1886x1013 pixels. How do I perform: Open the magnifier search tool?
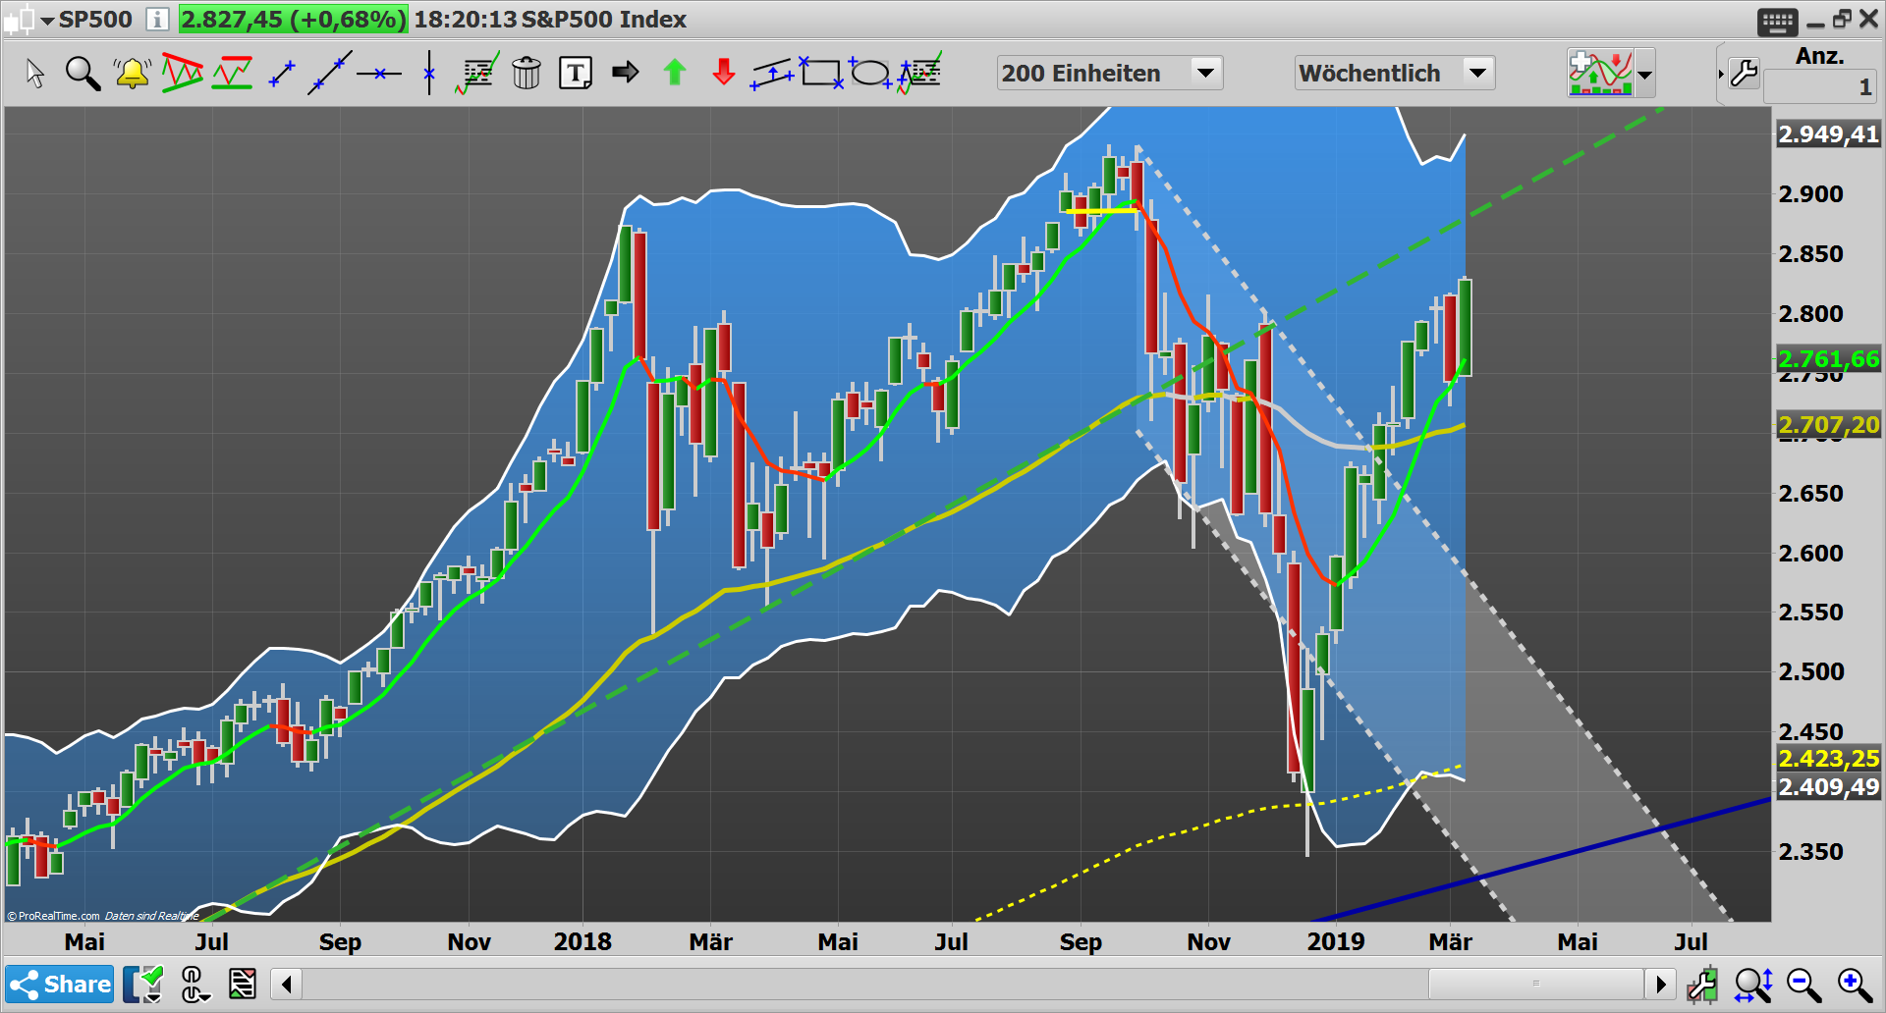83,74
